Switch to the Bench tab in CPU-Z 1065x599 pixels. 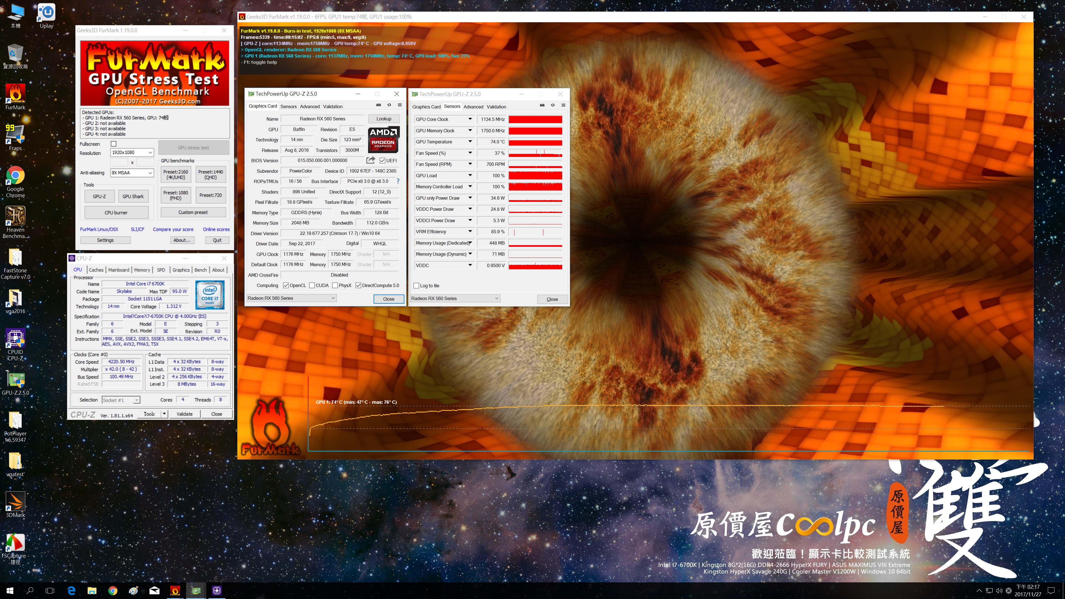point(201,270)
